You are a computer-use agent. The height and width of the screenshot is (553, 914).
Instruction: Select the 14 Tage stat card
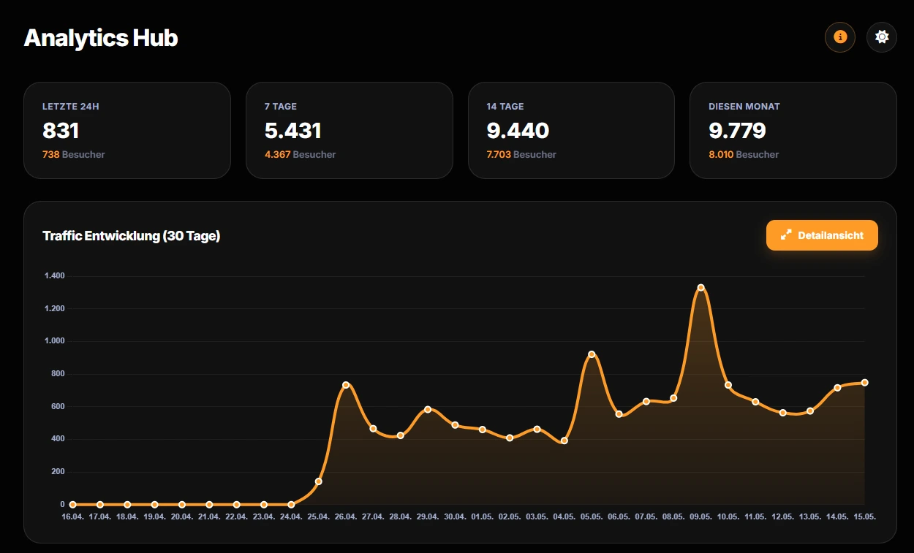point(571,130)
